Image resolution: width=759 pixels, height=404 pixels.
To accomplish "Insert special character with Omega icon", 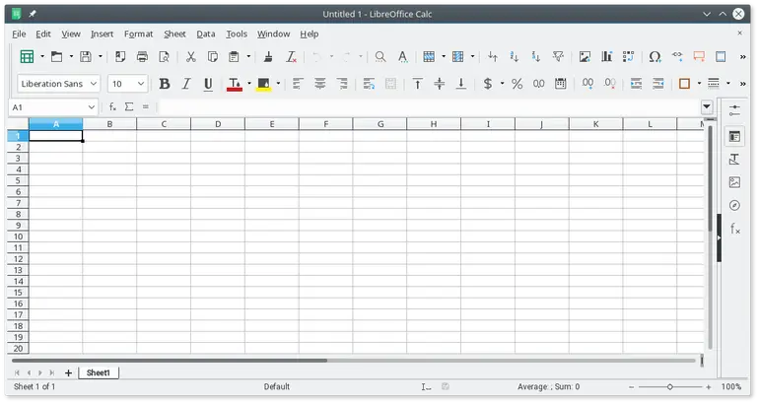I will (x=655, y=57).
